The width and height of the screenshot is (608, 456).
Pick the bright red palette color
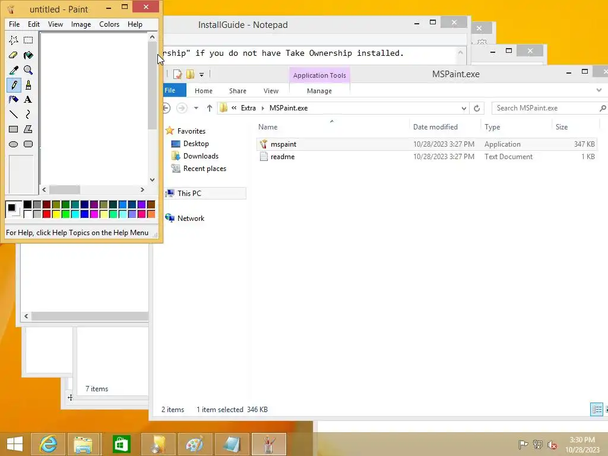click(46, 214)
